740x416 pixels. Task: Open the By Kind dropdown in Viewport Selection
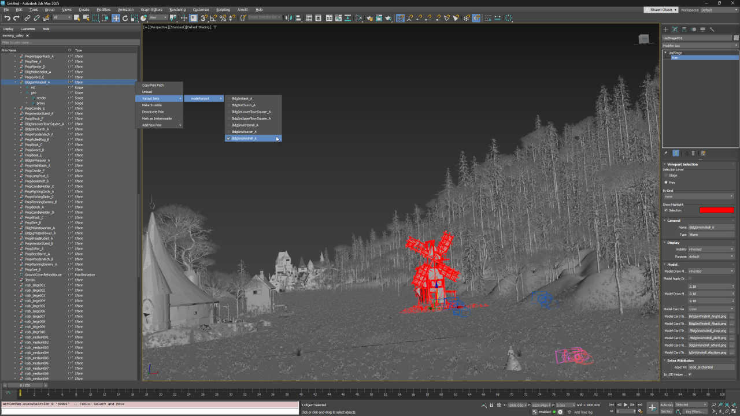700,196
